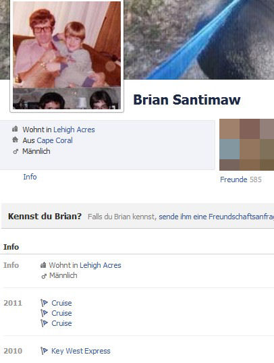Click the second Cruise flag icon
The width and height of the screenshot is (274, 363).
(x=44, y=313)
